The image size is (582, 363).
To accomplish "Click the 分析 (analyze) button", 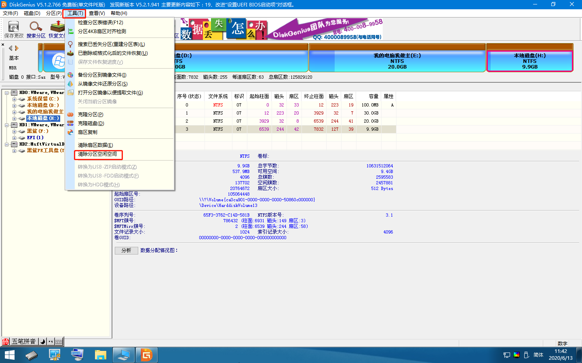I will (x=127, y=250).
